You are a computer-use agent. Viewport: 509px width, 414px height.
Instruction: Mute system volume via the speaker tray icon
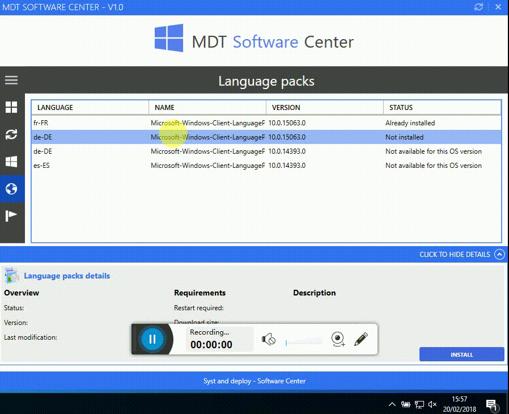[432, 404]
